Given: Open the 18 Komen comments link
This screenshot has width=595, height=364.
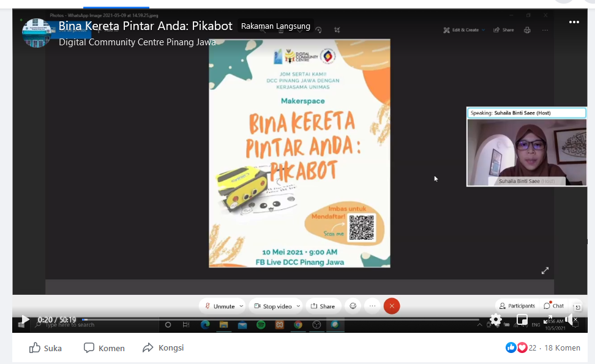Looking at the screenshot, I should pyautogui.click(x=563, y=347).
